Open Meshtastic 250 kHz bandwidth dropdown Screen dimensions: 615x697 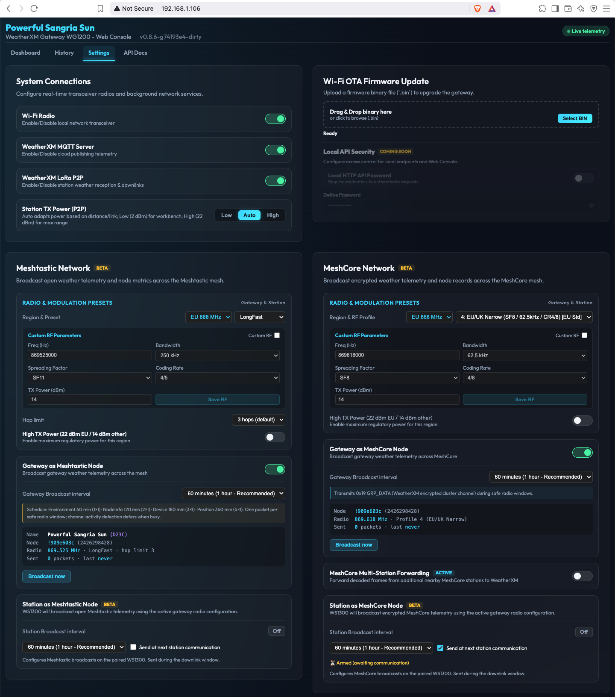coord(217,356)
